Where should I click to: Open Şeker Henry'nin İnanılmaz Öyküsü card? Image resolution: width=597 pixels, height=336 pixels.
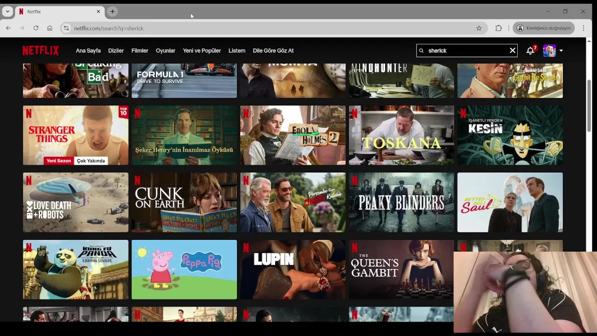pyautogui.click(x=184, y=135)
